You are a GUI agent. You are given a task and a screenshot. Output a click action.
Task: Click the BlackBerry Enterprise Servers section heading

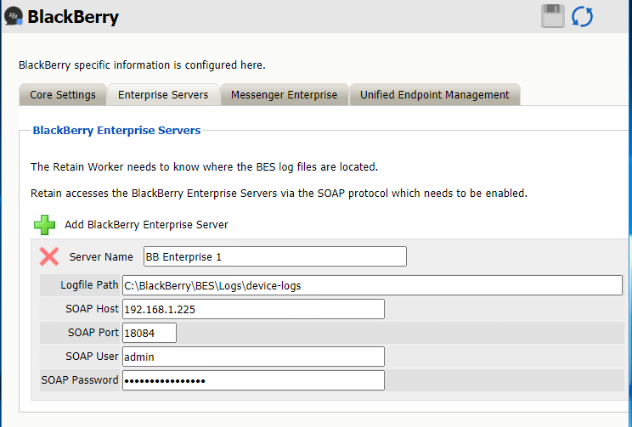point(116,131)
